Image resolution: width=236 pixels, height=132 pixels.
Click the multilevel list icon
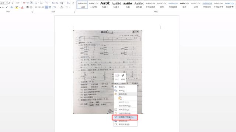[x=47, y=3]
